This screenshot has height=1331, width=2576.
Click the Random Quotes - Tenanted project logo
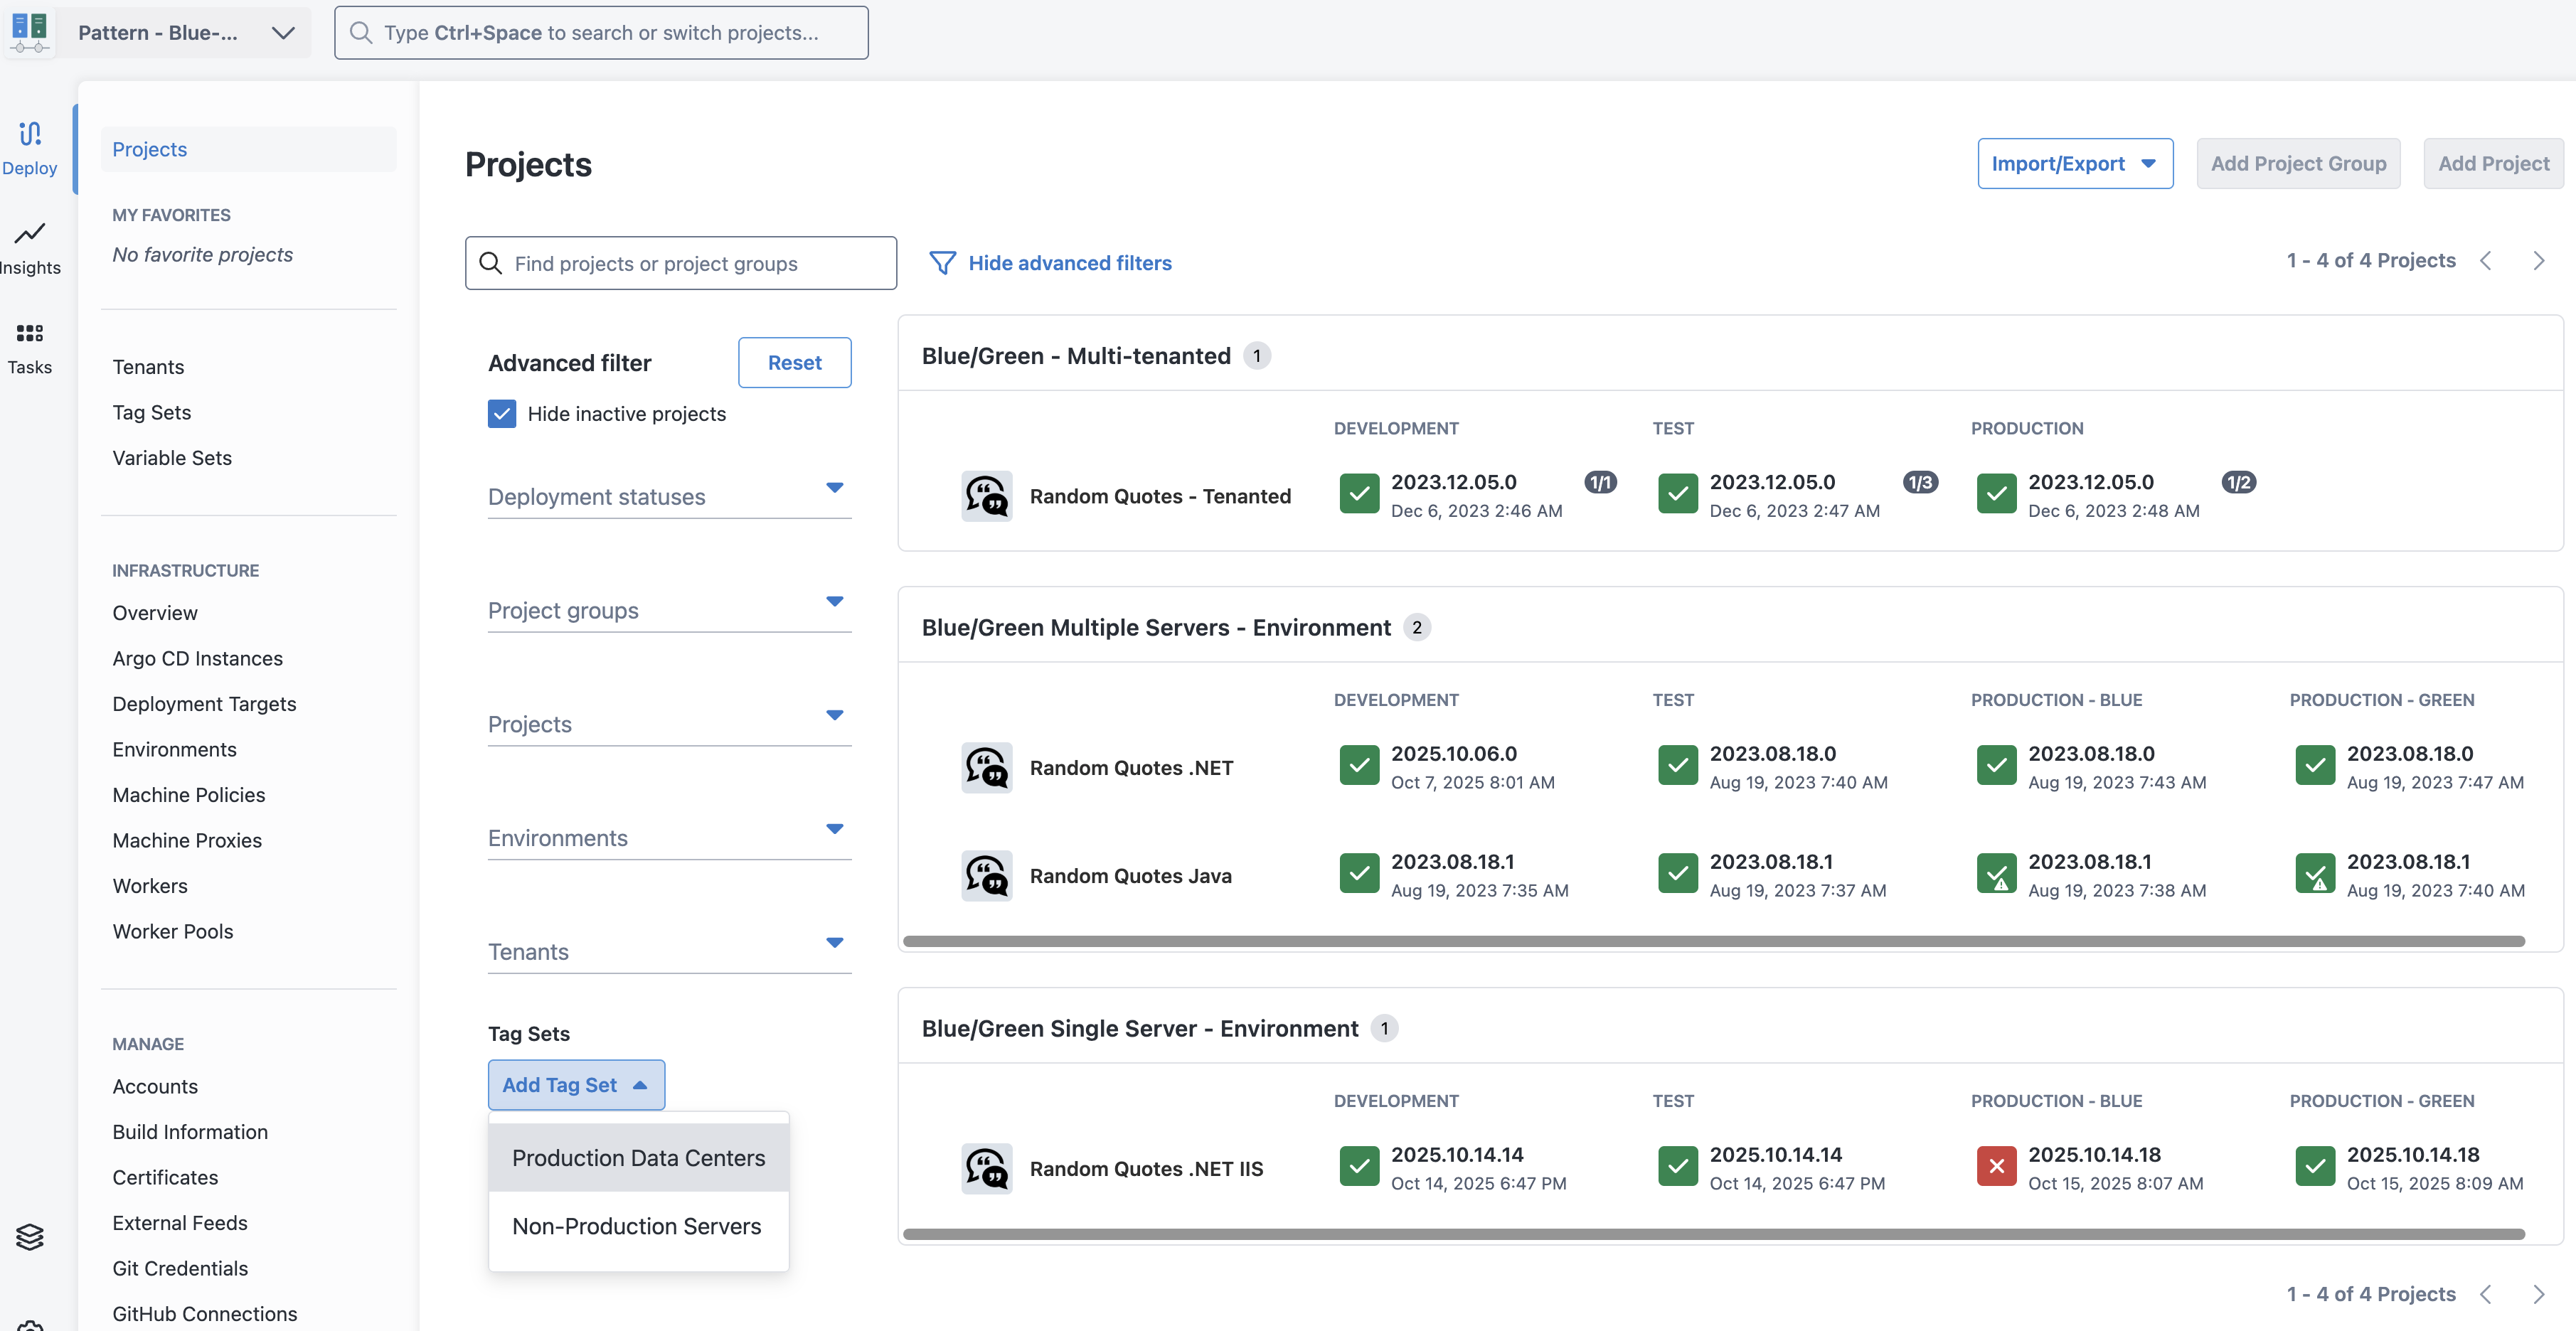coord(986,496)
